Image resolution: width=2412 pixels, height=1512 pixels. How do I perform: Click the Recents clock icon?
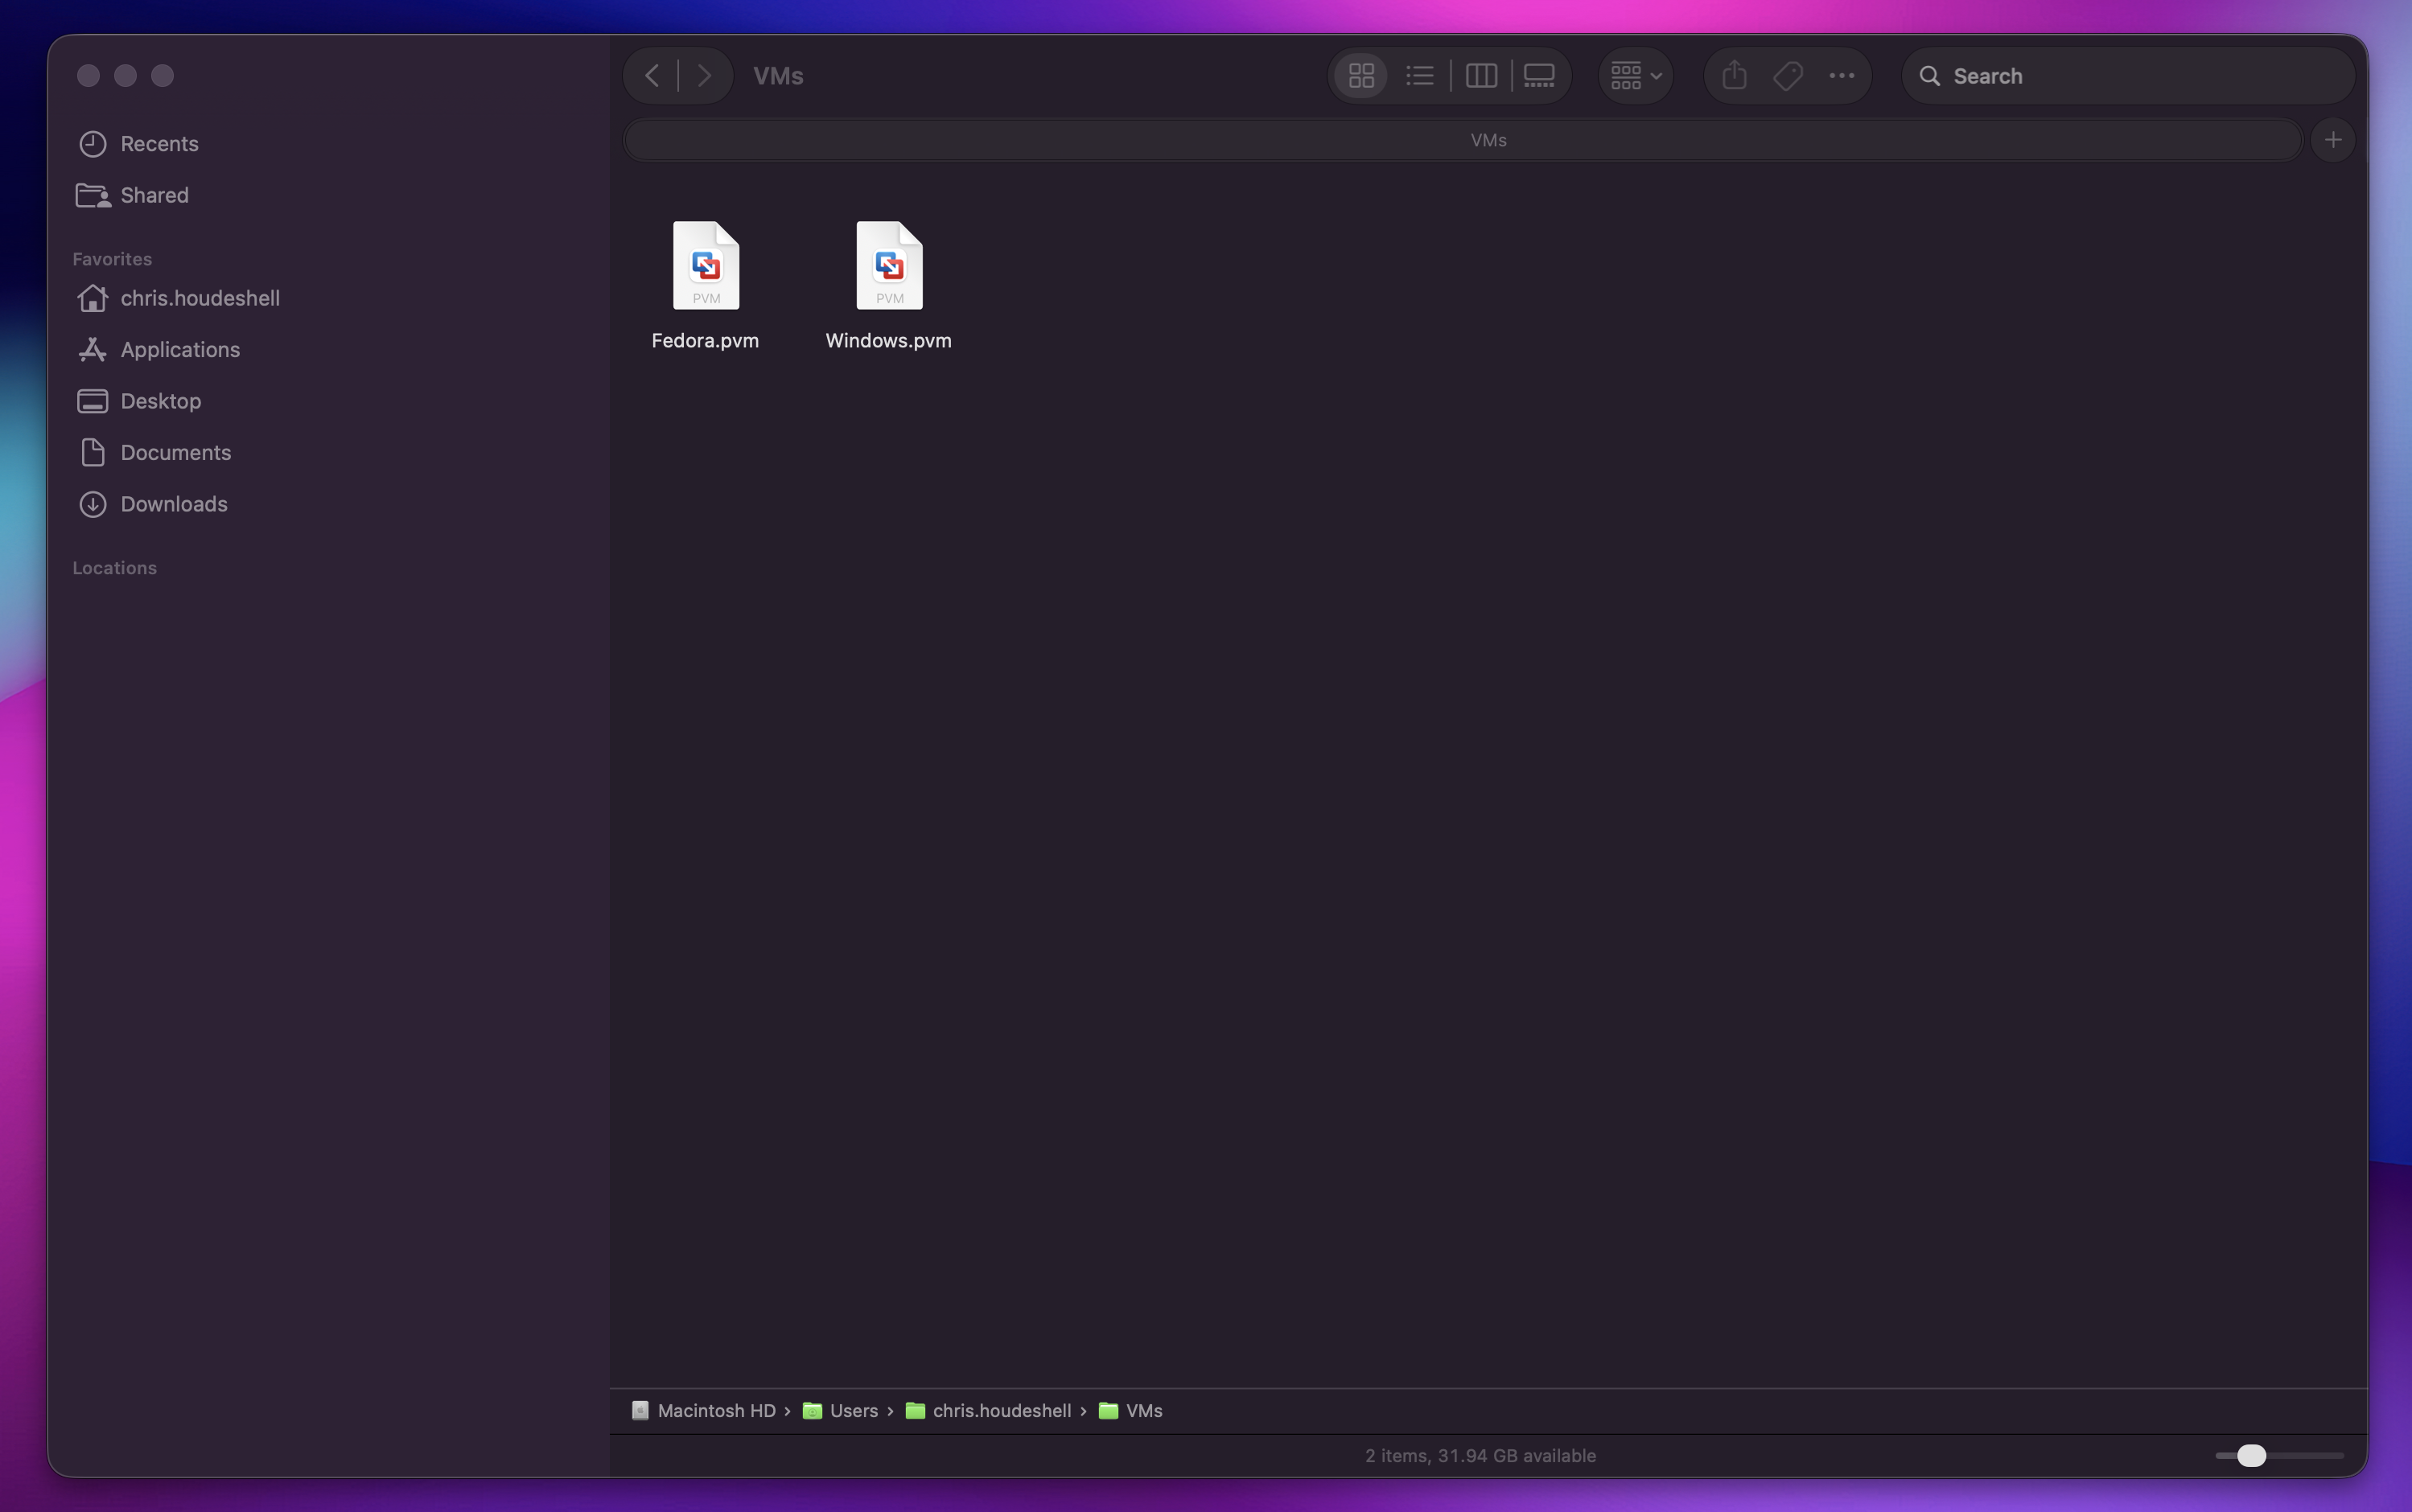[x=93, y=144]
